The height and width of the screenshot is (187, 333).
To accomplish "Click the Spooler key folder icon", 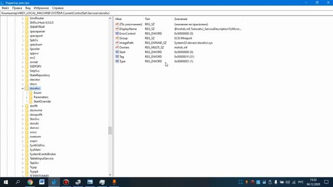I will (27, 49).
